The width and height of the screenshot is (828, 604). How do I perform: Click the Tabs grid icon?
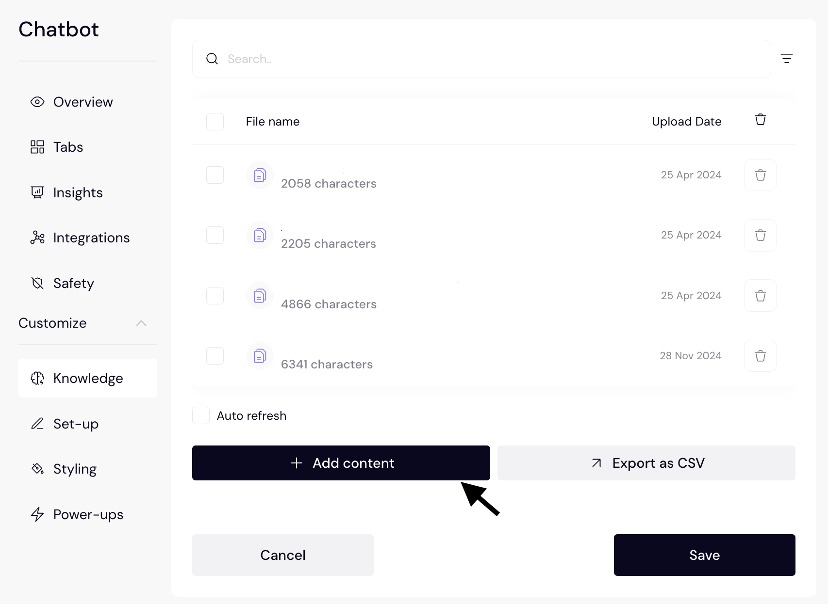[37, 147]
